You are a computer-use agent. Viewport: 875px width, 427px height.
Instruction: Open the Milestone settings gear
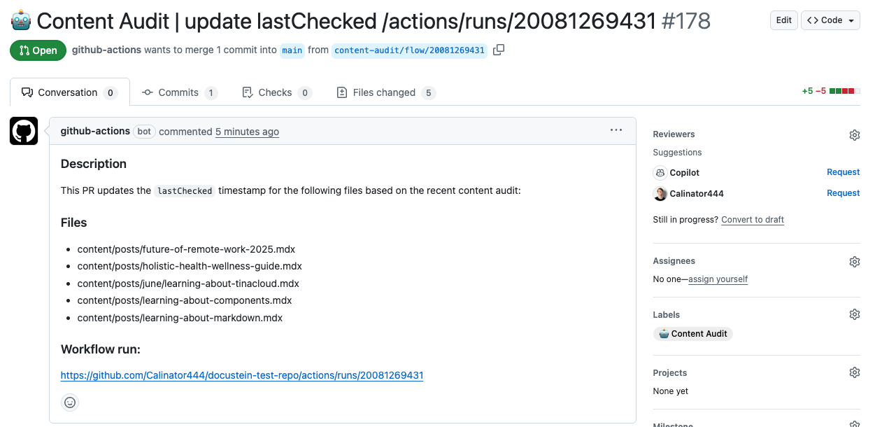pos(854,423)
